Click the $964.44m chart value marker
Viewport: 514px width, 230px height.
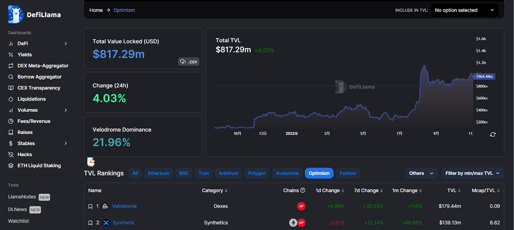[x=484, y=76]
